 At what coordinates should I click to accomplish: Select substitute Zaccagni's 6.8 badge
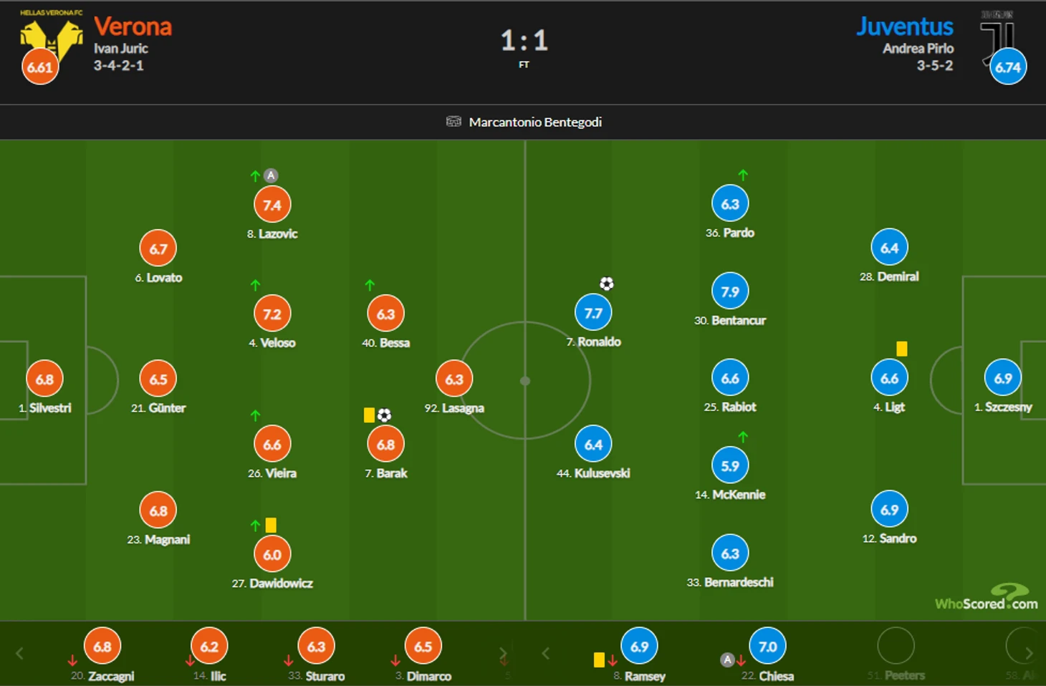click(x=102, y=646)
